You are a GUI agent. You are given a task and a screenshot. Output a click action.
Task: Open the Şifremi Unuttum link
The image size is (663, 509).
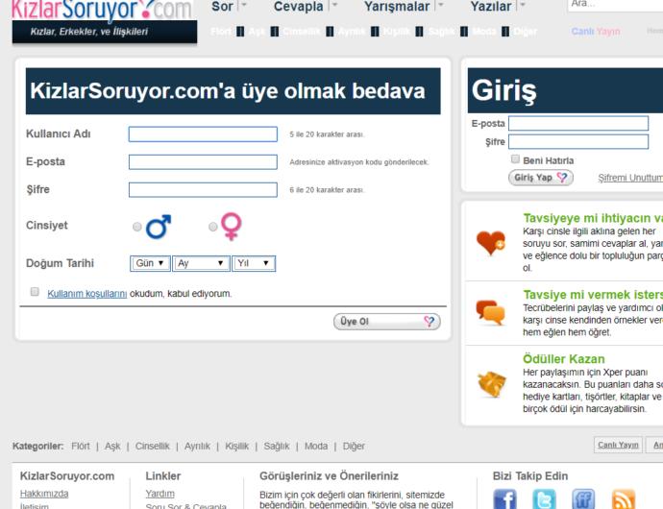(630, 178)
